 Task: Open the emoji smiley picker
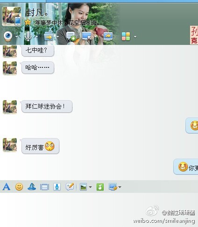pyautogui.click(x=19, y=187)
